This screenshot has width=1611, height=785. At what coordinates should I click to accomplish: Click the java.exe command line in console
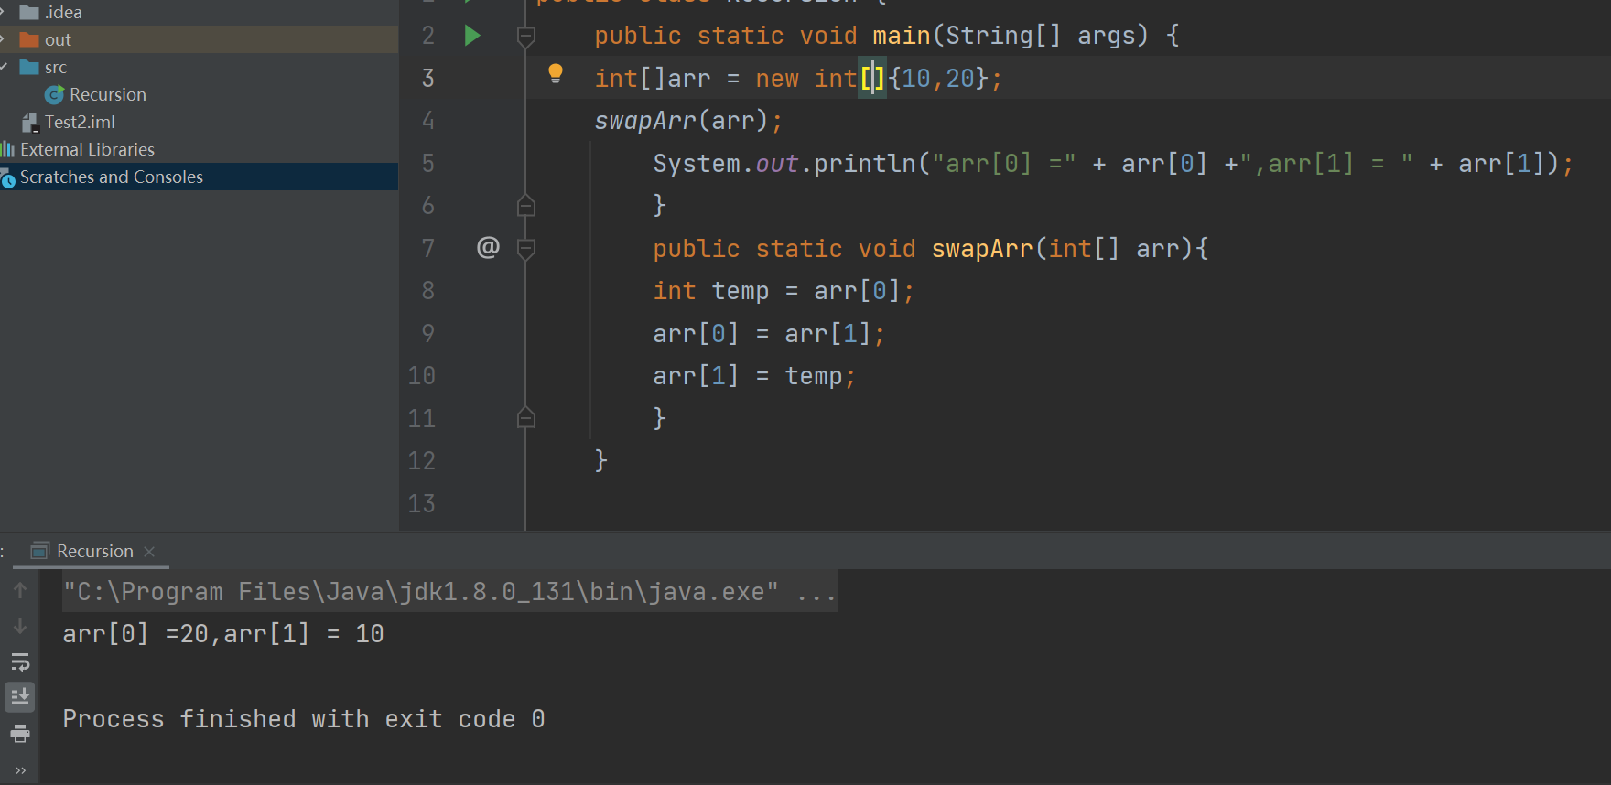[449, 592]
